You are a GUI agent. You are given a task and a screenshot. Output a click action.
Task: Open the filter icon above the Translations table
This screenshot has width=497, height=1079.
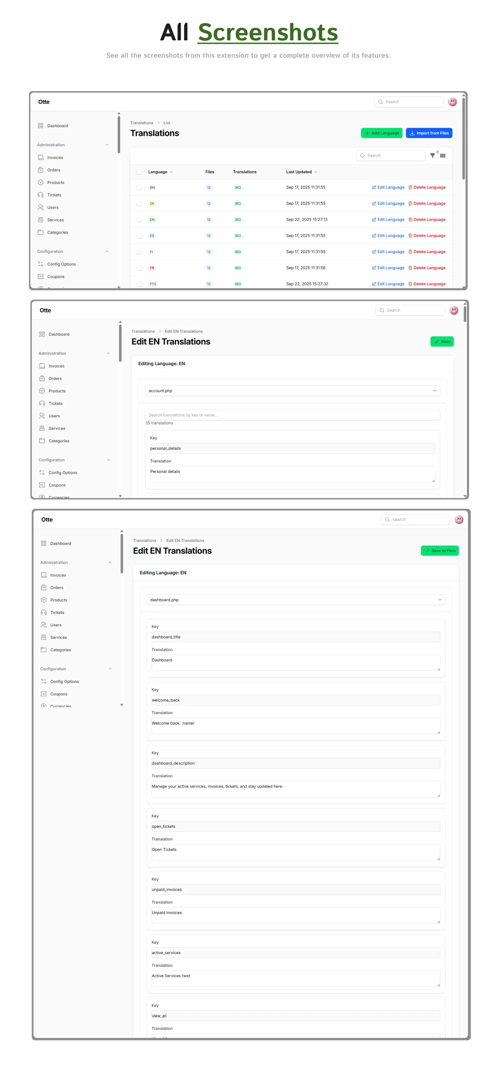point(432,156)
